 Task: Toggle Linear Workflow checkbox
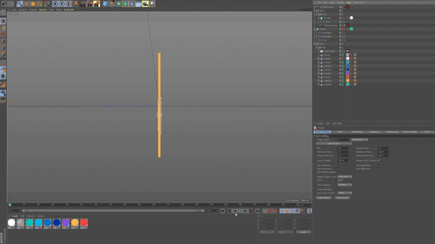338,190
